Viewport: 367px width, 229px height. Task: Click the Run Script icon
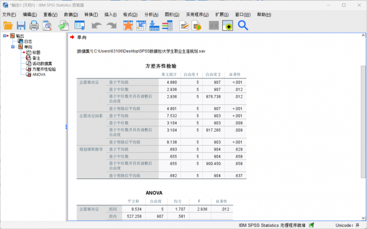coord(197,25)
